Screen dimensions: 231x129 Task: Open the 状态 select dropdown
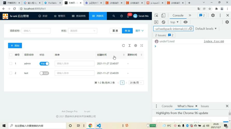coord(83,31)
